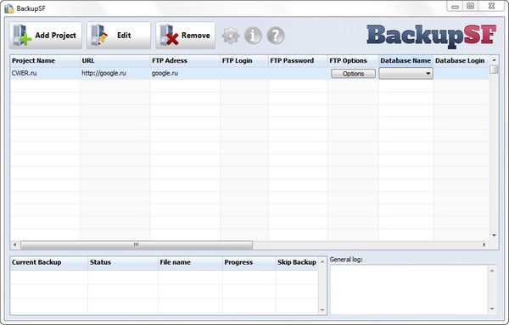Viewport: 509px width, 325px height.
Task: Sort by the URL column header
Action: click(115, 61)
